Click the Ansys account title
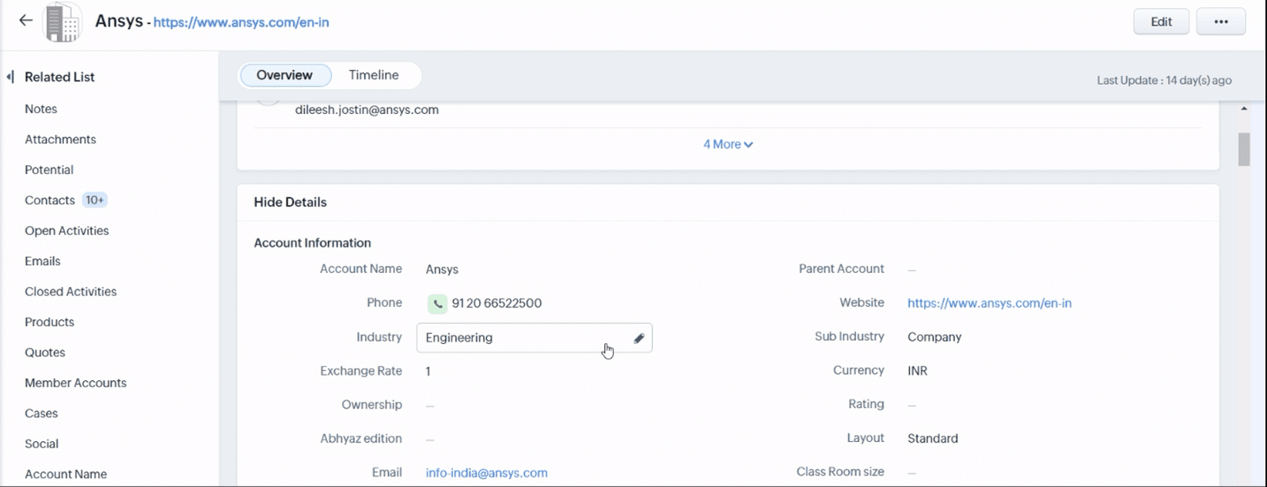Image resolution: width=1267 pixels, height=487 pixels. click(119, 21)
